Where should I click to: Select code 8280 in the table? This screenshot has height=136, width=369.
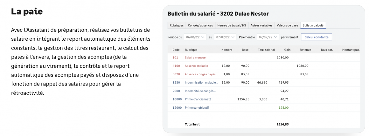pyautogui.click(x=176, y=83)
